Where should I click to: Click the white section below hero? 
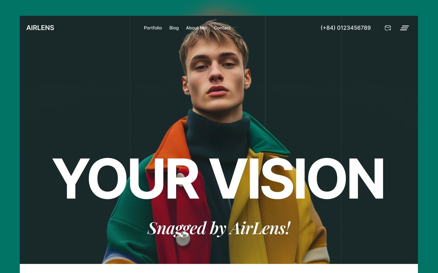pyautogui.click(x=219, y=268)
